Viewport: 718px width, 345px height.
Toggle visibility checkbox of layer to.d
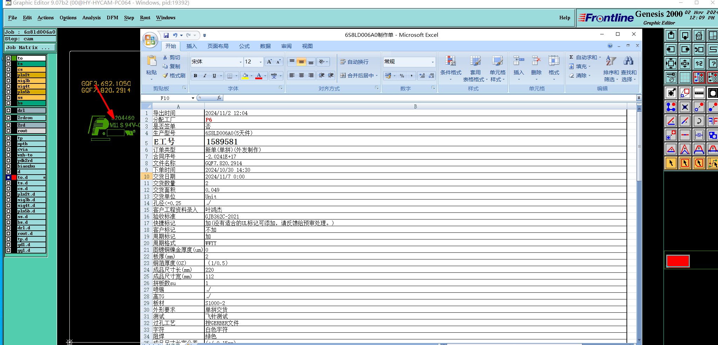click(8, 177)
